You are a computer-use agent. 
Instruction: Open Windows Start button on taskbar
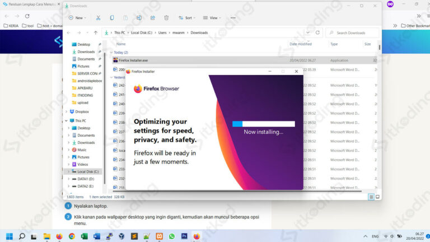(x=10, y=236)
